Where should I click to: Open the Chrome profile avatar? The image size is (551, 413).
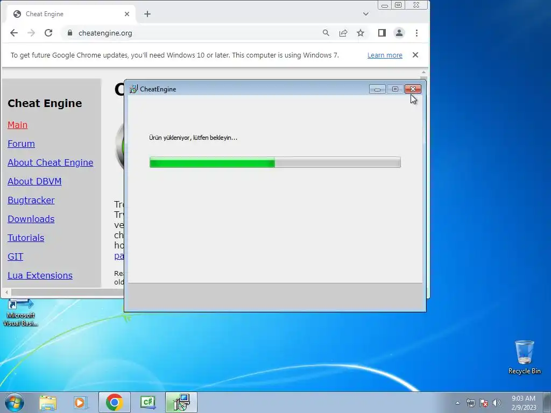(x=399, y=33)
